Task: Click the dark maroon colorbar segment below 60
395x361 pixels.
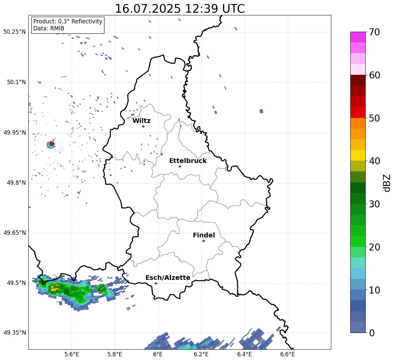Action: tap(358, 80)
